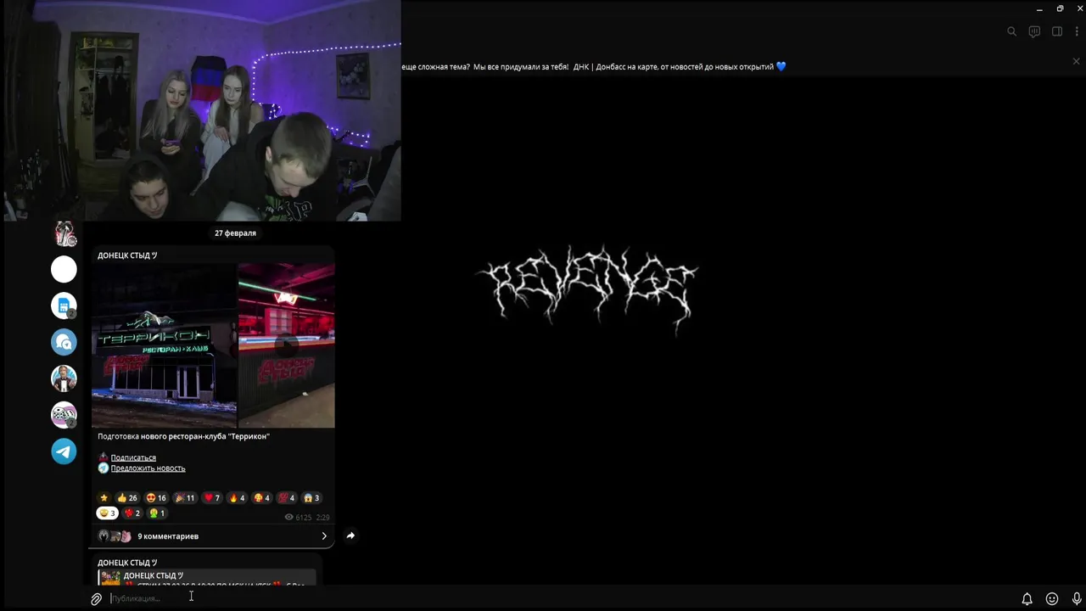Open the voice chat/stream bubble icon
This screenshot has height=611, width=1086.
pos(1034,31)
